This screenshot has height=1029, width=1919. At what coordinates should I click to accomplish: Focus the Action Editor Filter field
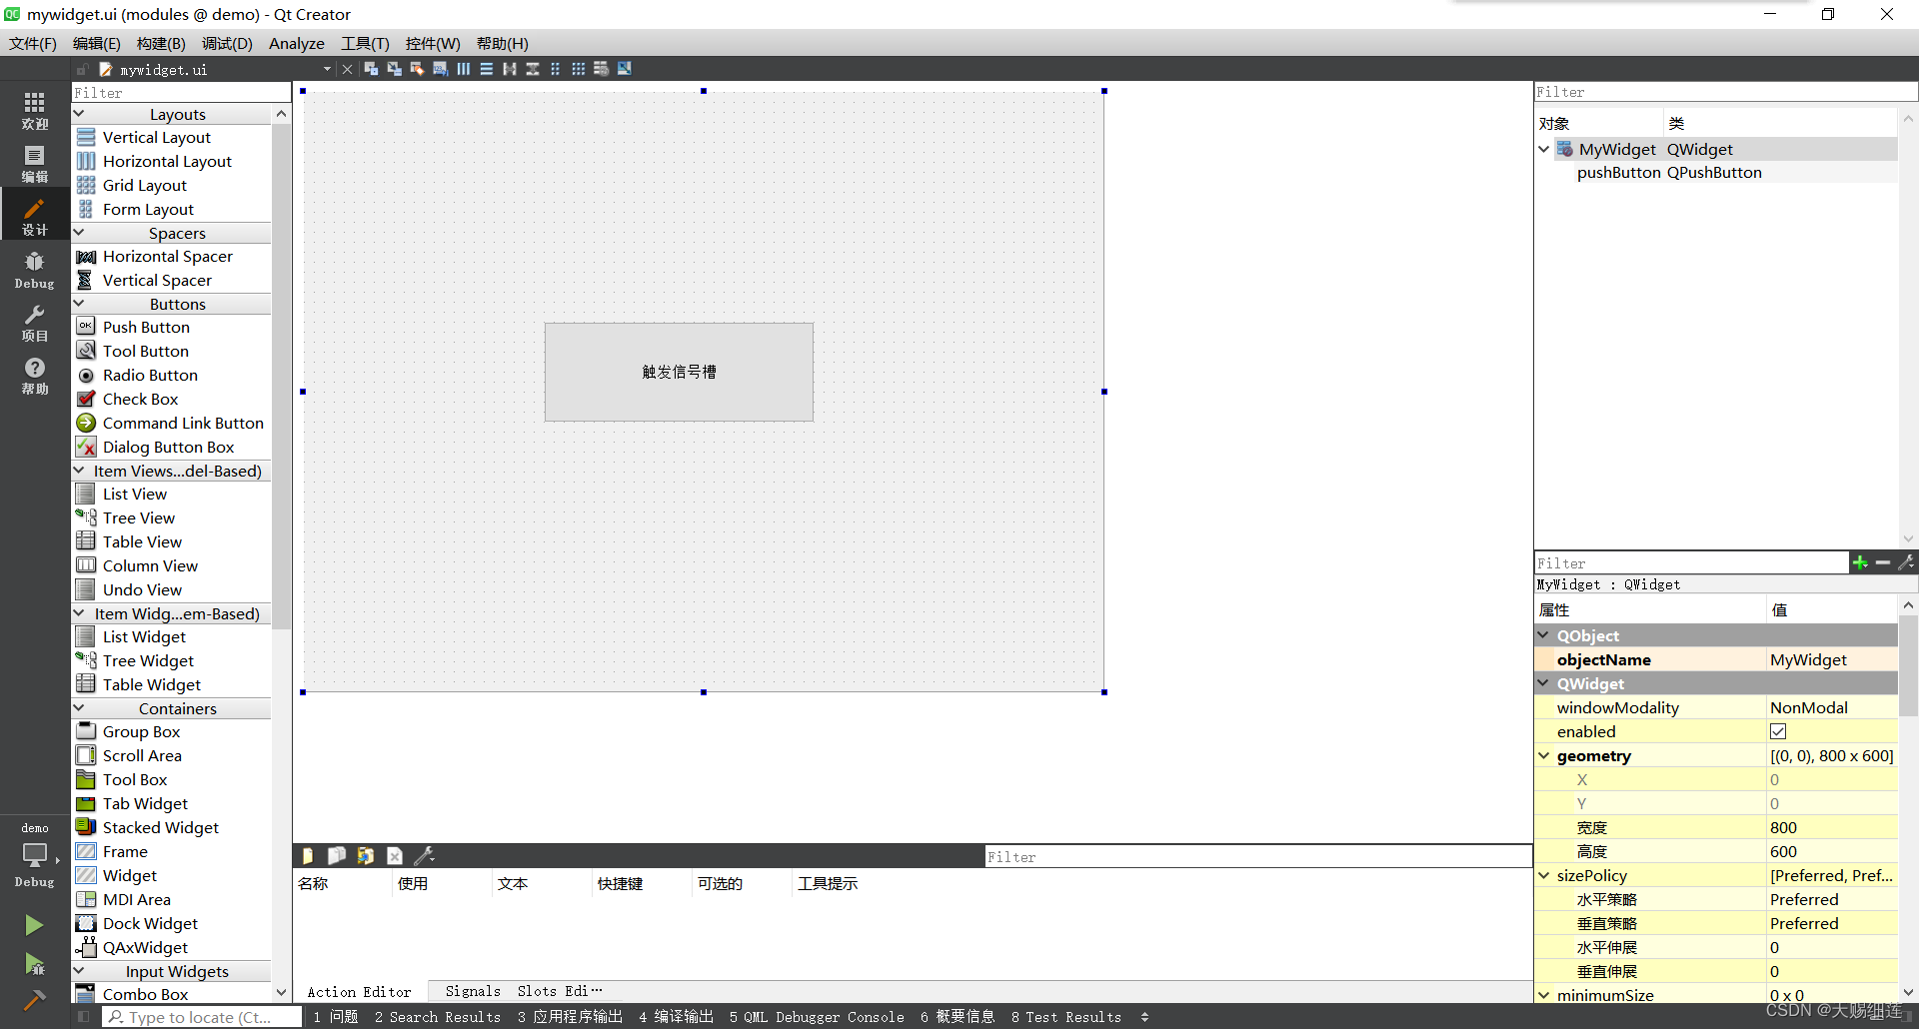click(x=1258, y=856)
